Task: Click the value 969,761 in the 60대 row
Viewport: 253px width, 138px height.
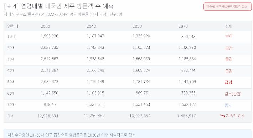Action: pos(143,93)
